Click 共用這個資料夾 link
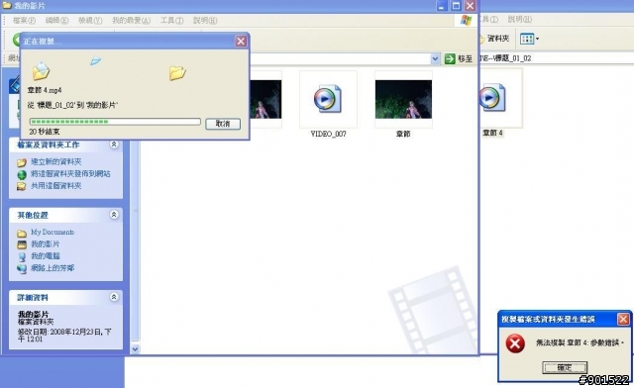The width and height of the screenshot is (634, 388). coord(56,186)
